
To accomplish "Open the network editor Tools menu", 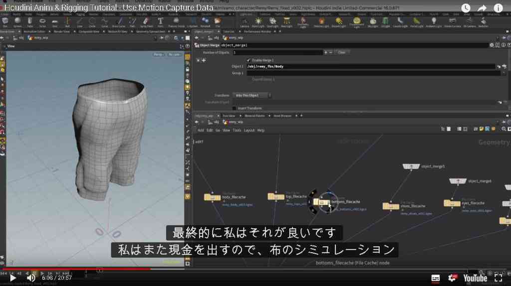I will [x=237, y=130].
